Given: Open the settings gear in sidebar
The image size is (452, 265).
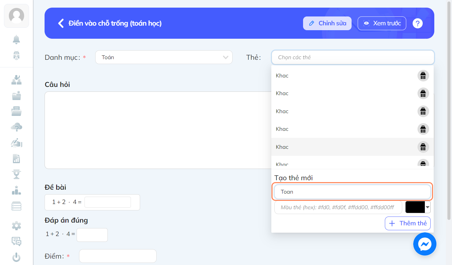Looking at the screenshot, I should click(x=16, y=226).
